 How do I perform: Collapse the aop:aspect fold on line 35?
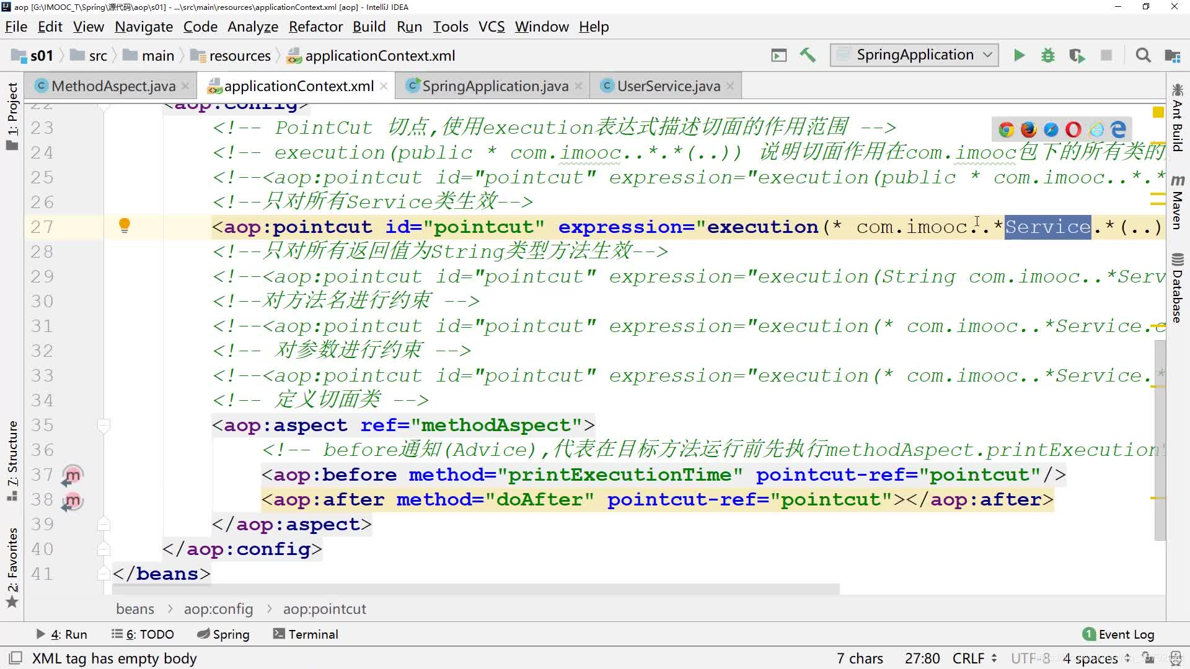click(104, 425)
